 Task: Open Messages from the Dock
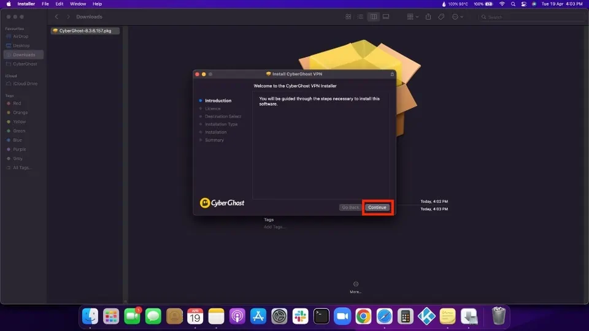coord(153,316)
